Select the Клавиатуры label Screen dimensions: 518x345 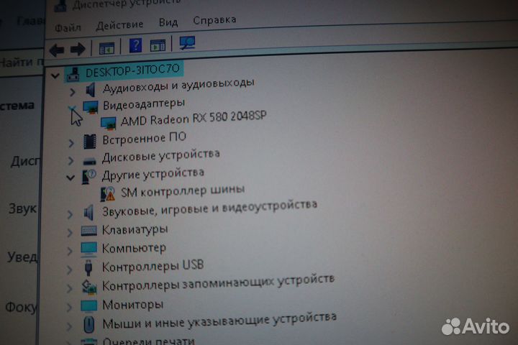point(135,229)
